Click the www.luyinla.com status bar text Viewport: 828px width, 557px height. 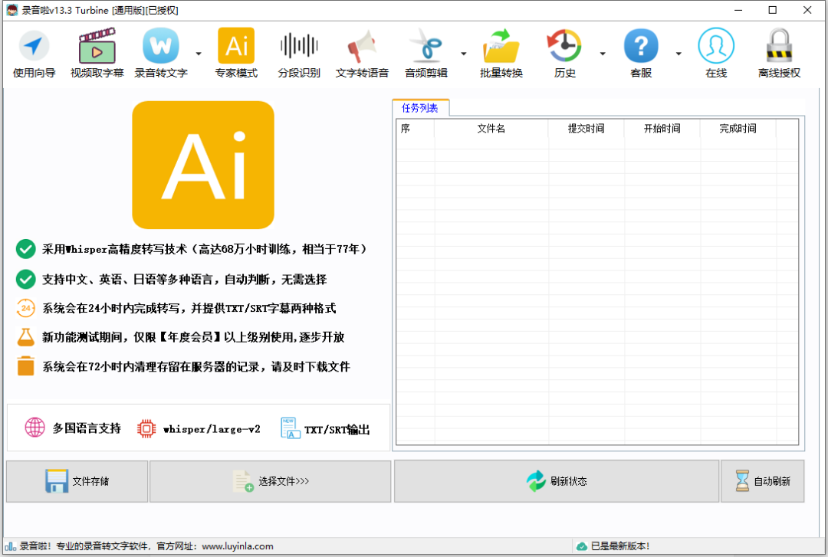238,546
